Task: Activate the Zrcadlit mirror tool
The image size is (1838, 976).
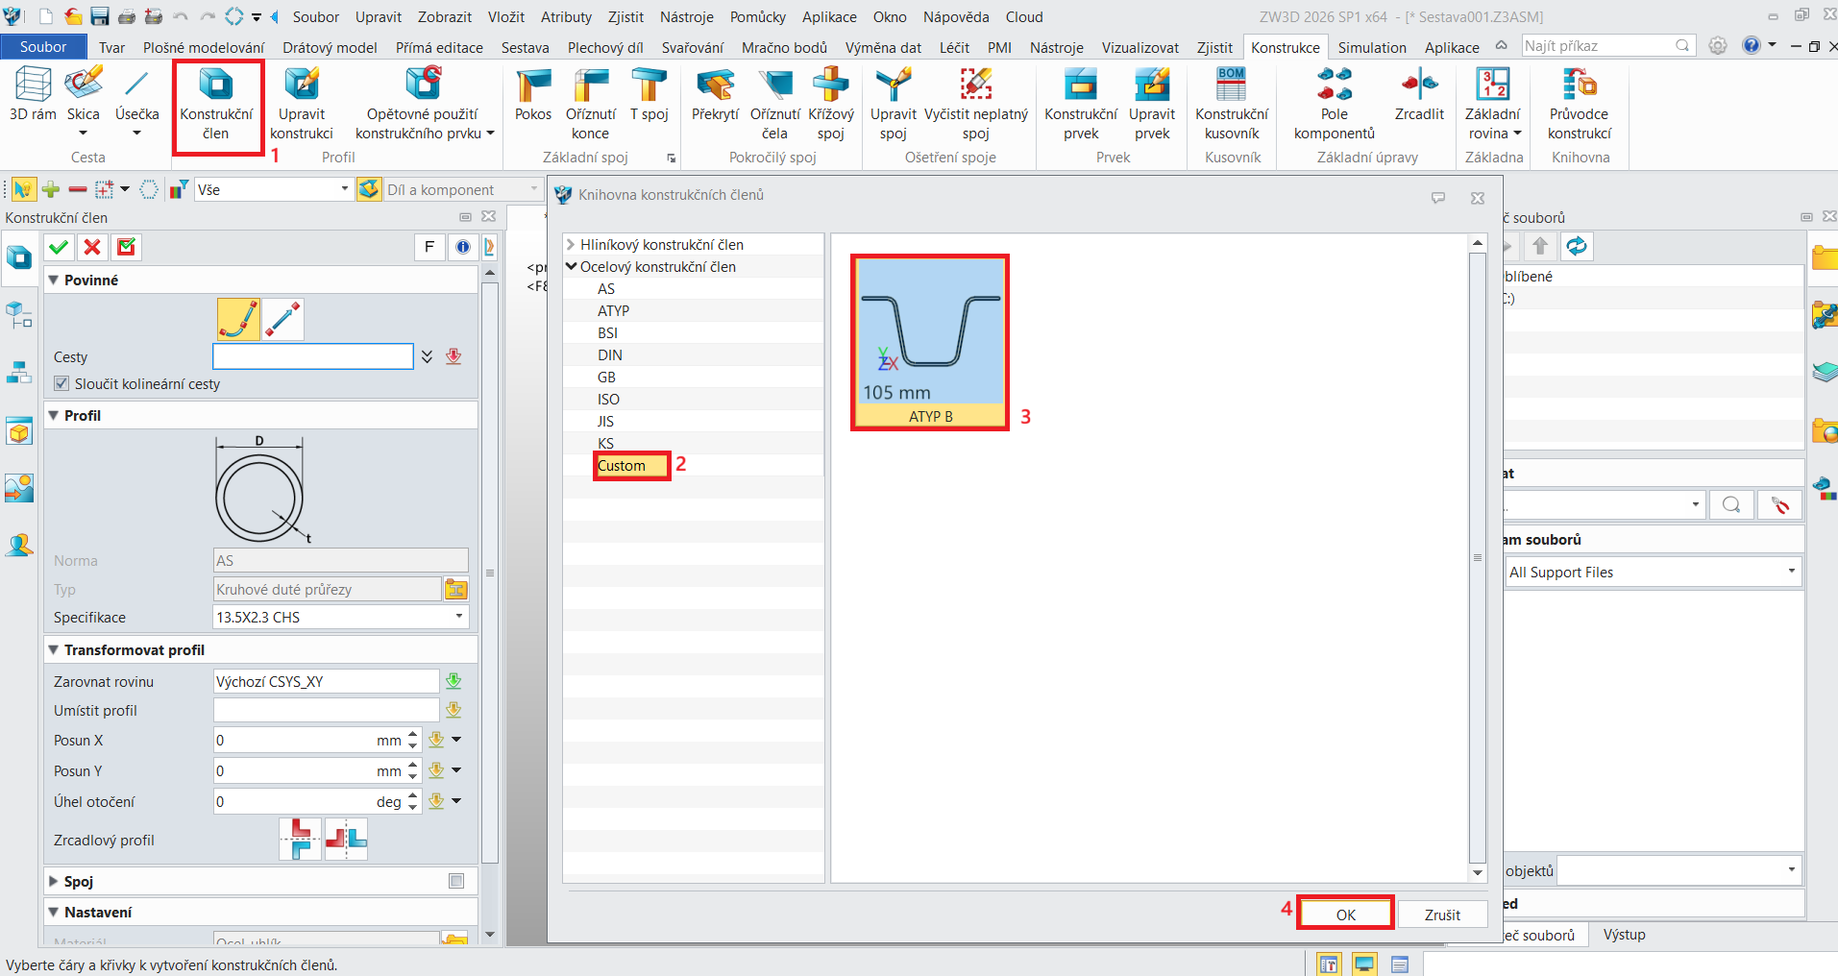Action: [1419, 94]
